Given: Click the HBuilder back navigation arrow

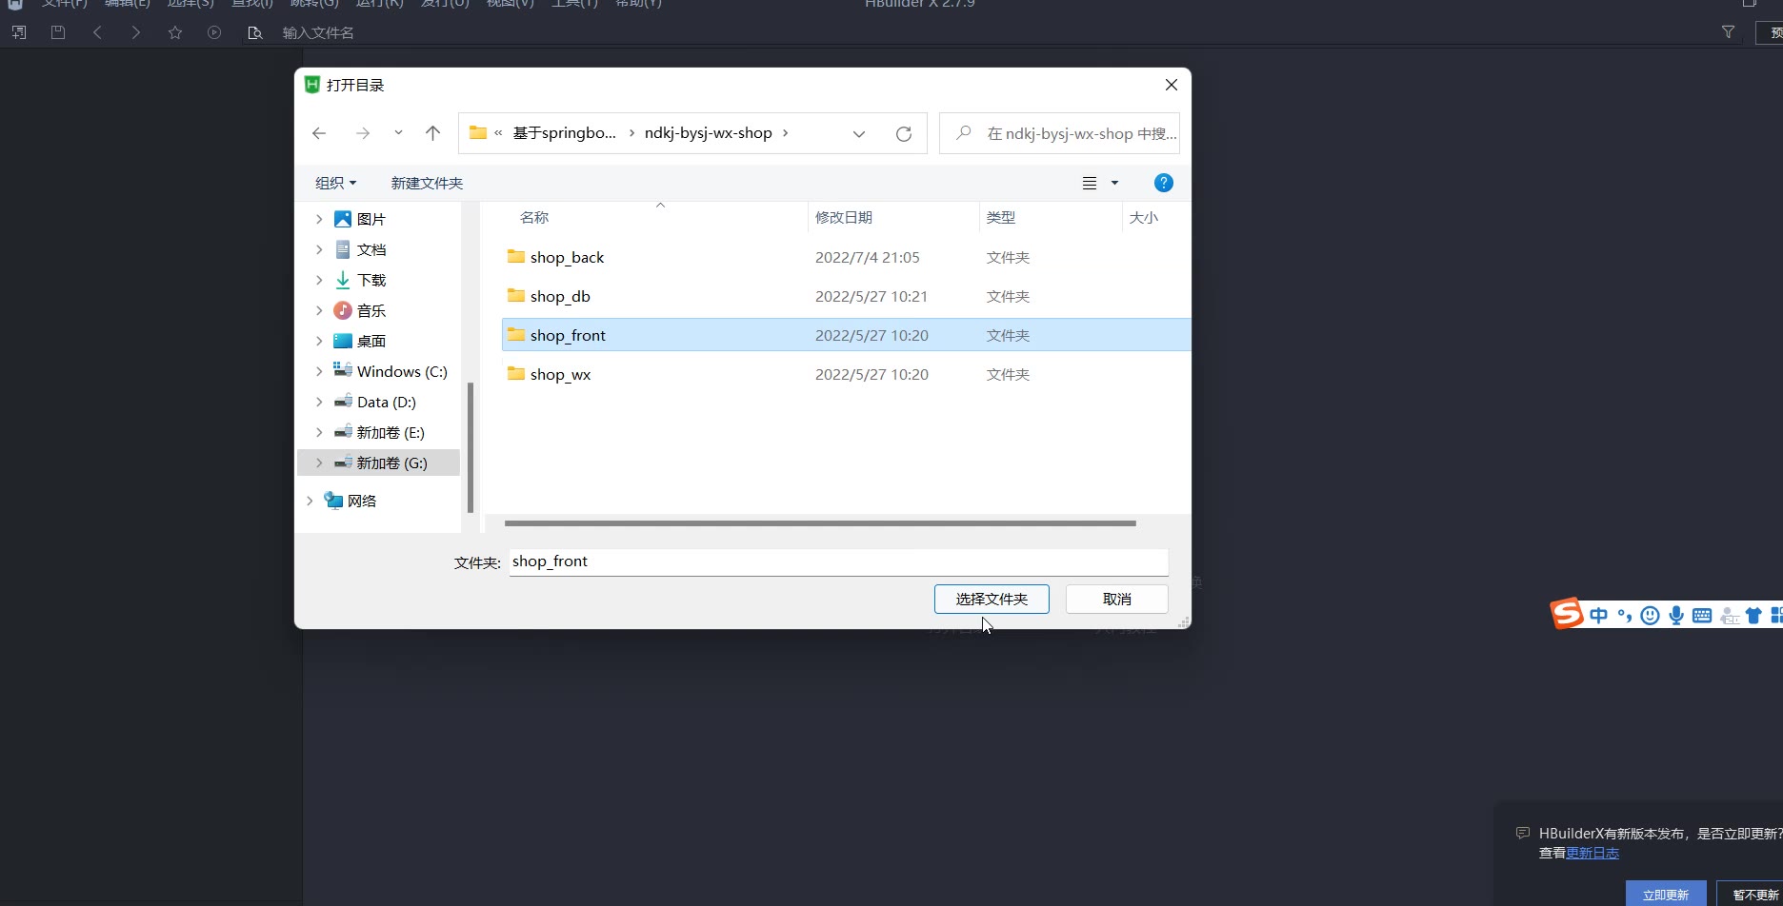Looking at the screenshot, I should pyautogui.click(x=97, y=32).
